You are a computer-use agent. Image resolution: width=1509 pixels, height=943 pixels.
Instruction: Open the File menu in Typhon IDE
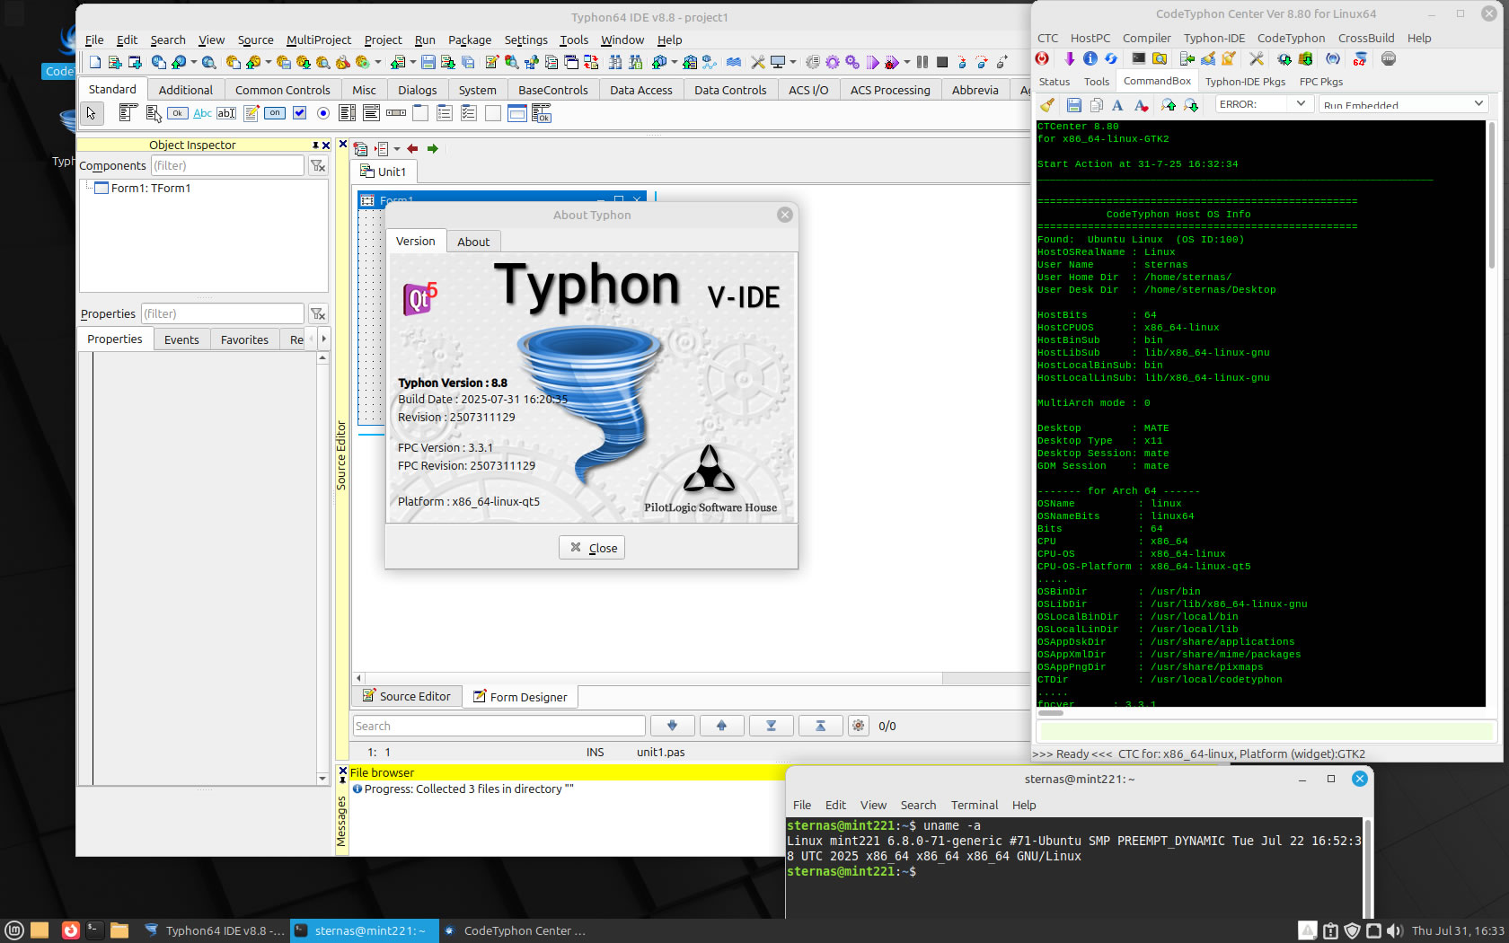click(x=94, y=40)
